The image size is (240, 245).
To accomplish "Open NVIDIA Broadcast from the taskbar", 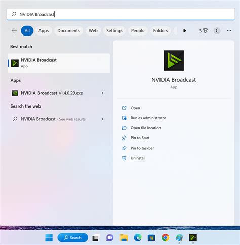I will [x=193, y=238].
